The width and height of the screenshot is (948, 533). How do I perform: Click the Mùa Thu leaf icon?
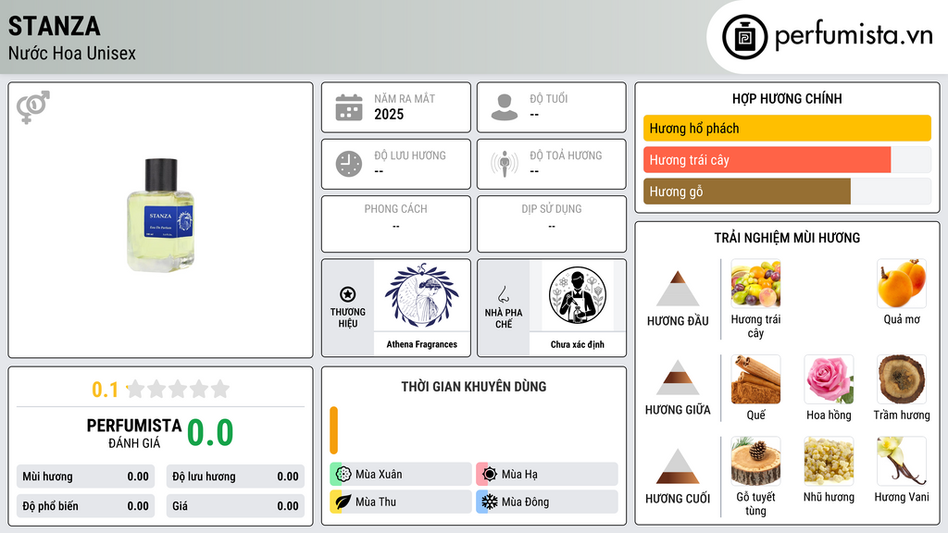(343, 502)
